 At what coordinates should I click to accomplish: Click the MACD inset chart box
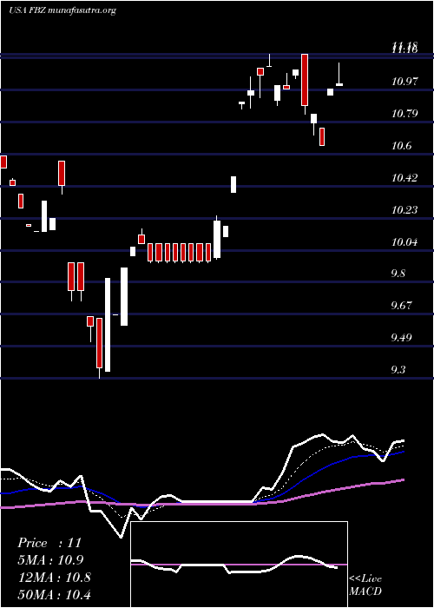pyautogui.click(x=239, y=565)
